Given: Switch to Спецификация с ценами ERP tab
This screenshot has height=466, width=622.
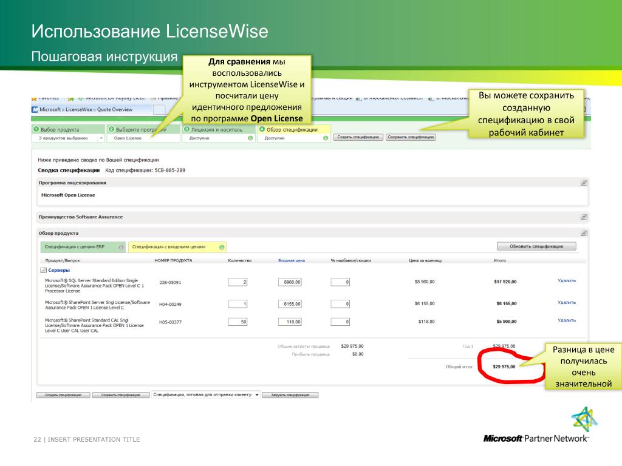Looking at the screenshot, I should (x=83, y=247).
